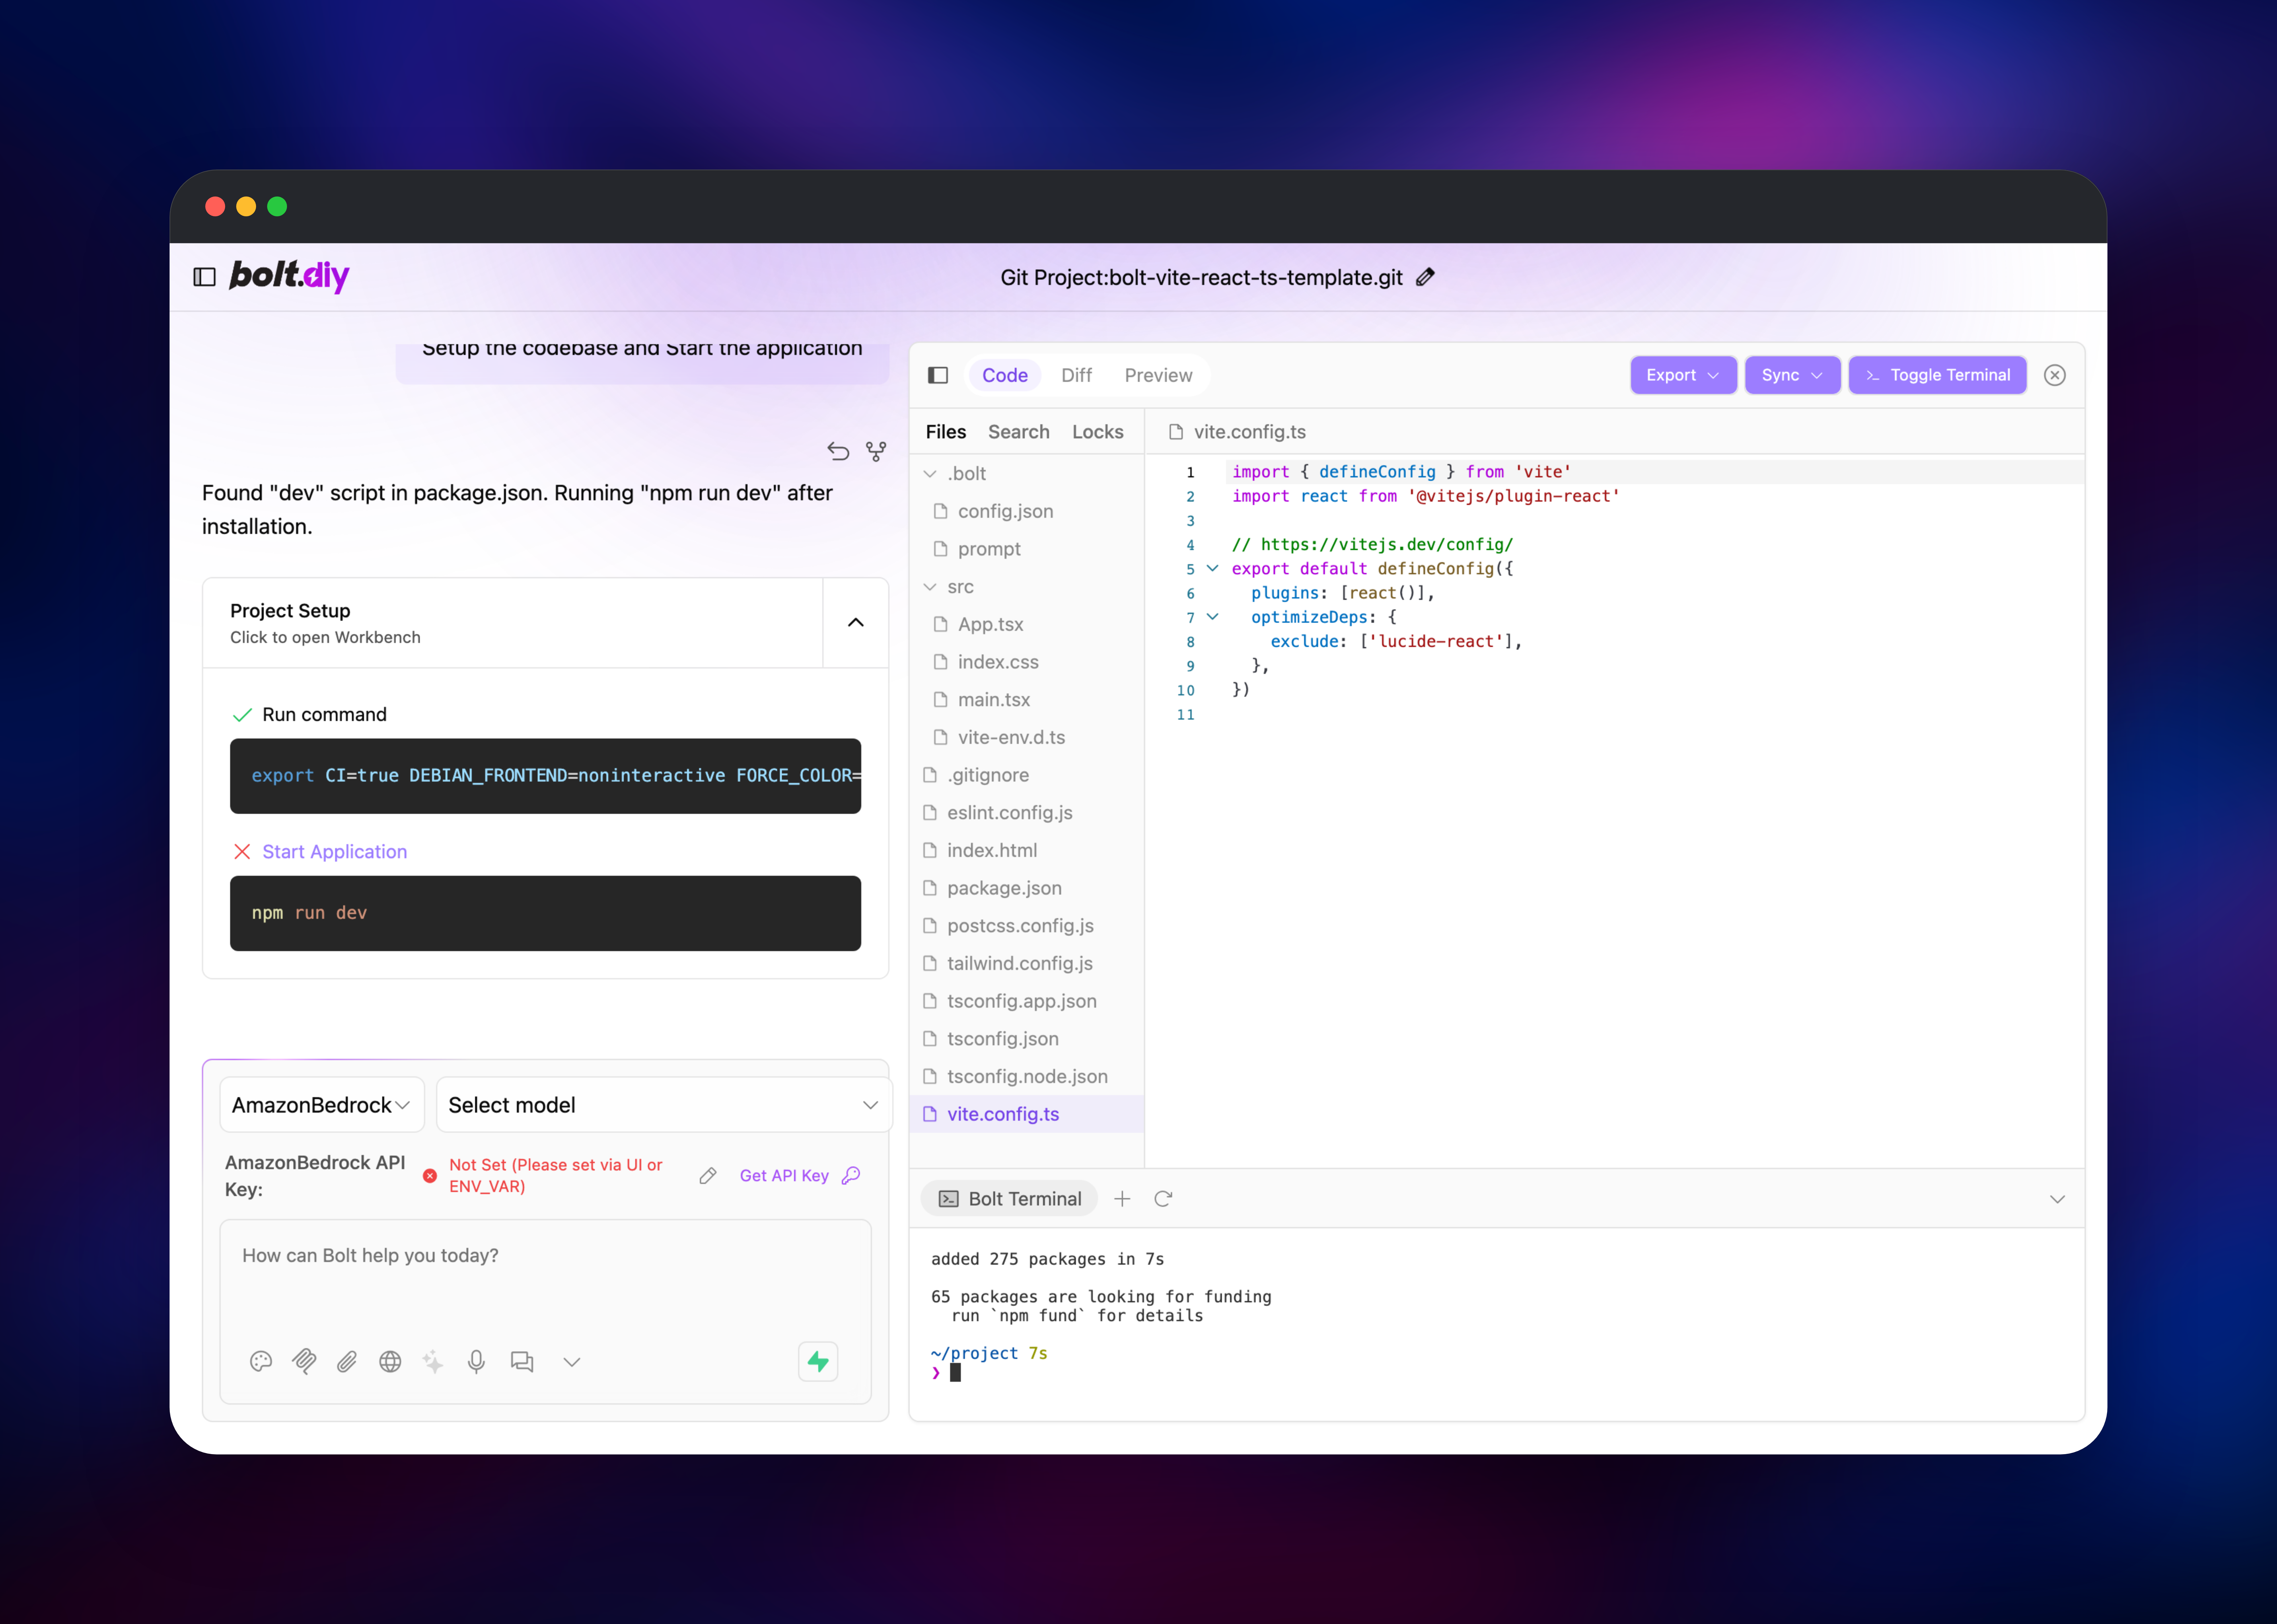
Task: Switch to the Preview tab
Action: coord(1158,375)
